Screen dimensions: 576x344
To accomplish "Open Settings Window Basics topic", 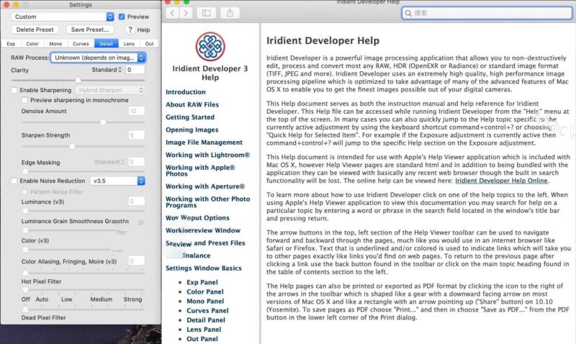I will 204,268.
